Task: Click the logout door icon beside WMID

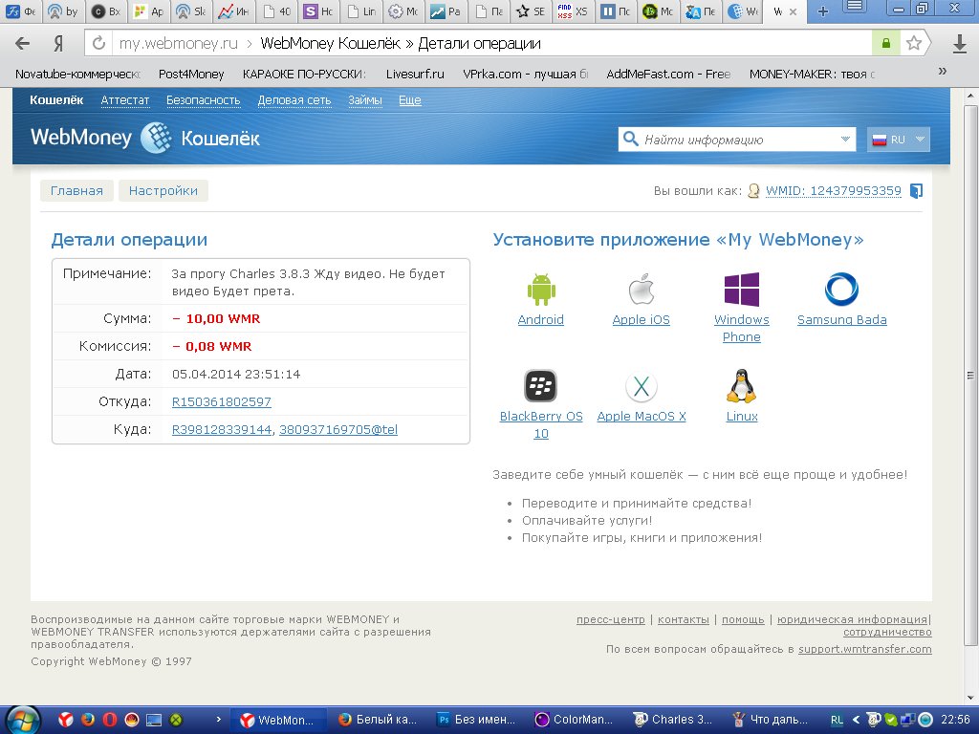Action: click(x=916, y=191)
